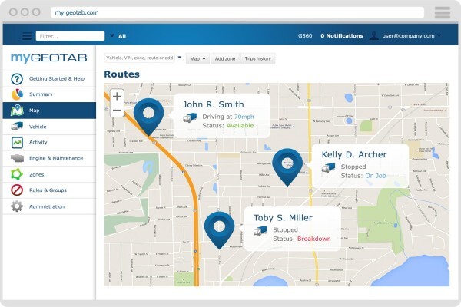Open the Administration menu item

click(49, 206)
